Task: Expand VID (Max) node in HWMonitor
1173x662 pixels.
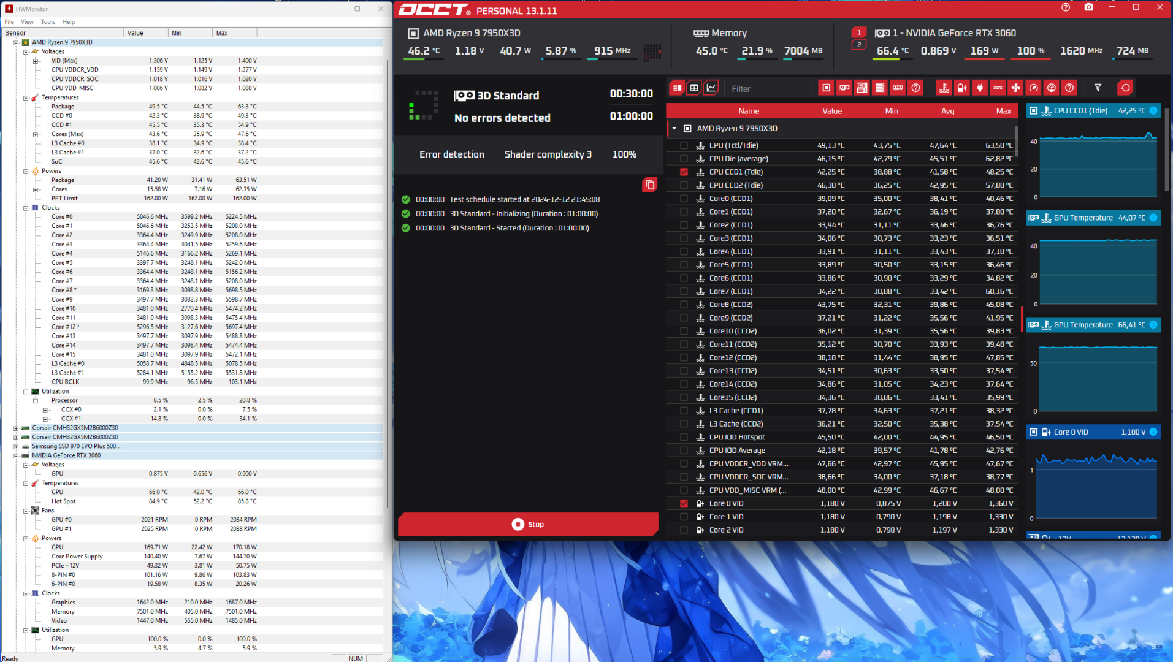Action: [x=36, y=61]
